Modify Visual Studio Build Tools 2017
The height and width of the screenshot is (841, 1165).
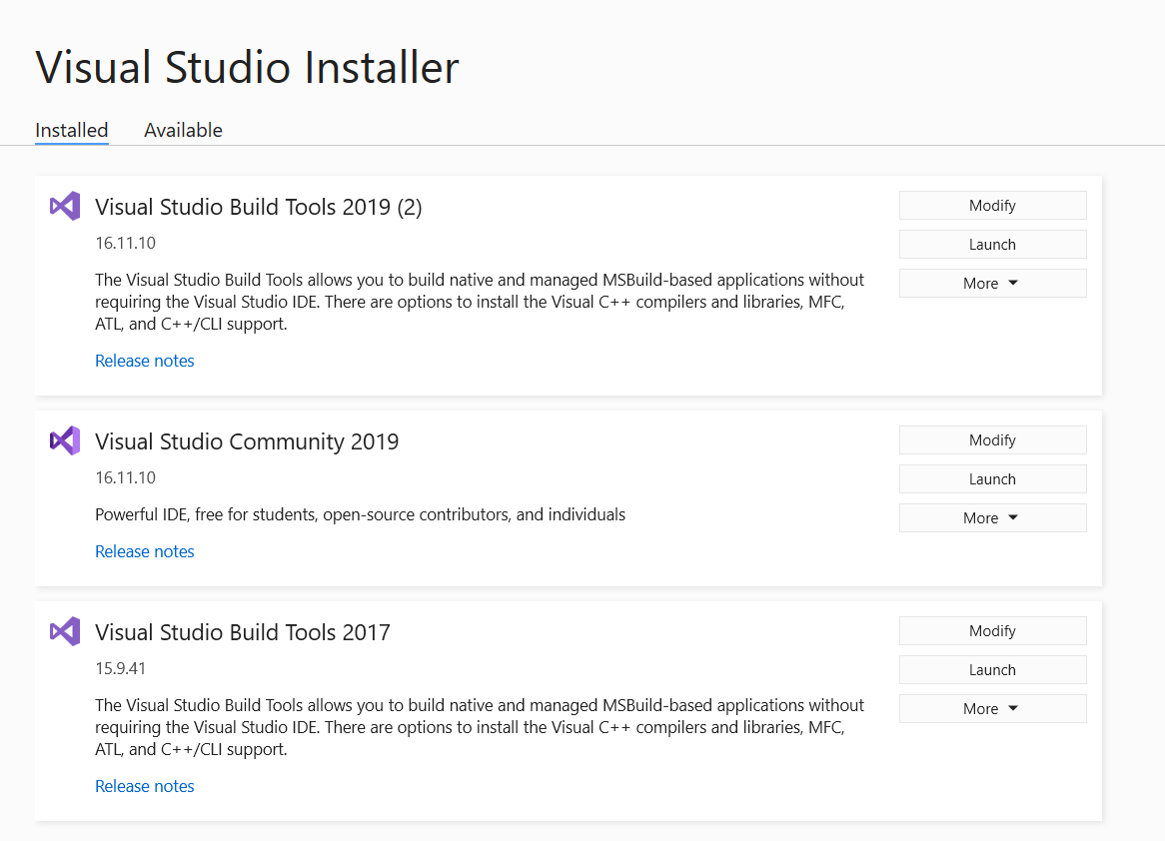point(992,631)
